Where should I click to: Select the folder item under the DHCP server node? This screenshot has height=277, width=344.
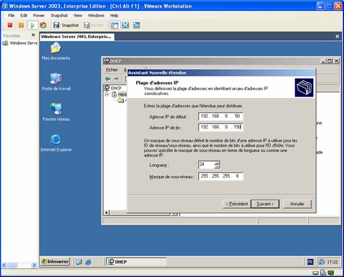(121, 100)
